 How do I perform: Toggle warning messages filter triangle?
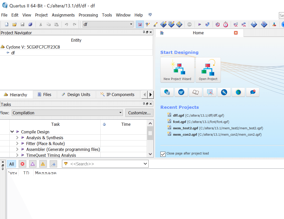(x=43, y=164)
